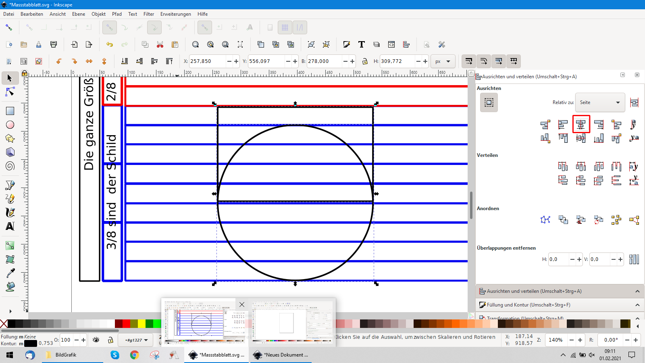Toggle the width-height ratio lock
This screenshot has height=363, width=645.
(365, 61)
